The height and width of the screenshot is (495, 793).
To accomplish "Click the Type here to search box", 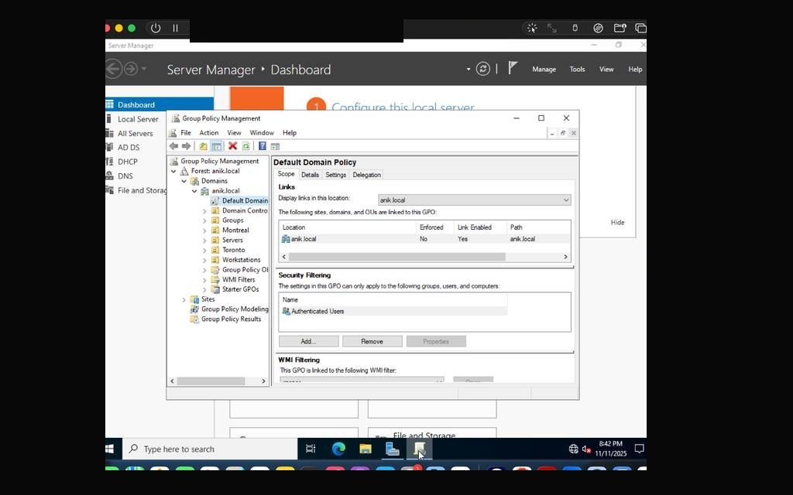I will (210, 449).
